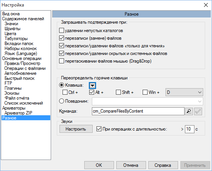
Task: Click the duration seconds field showing 10
Action: pyautogui.click(x=190, y=129)
